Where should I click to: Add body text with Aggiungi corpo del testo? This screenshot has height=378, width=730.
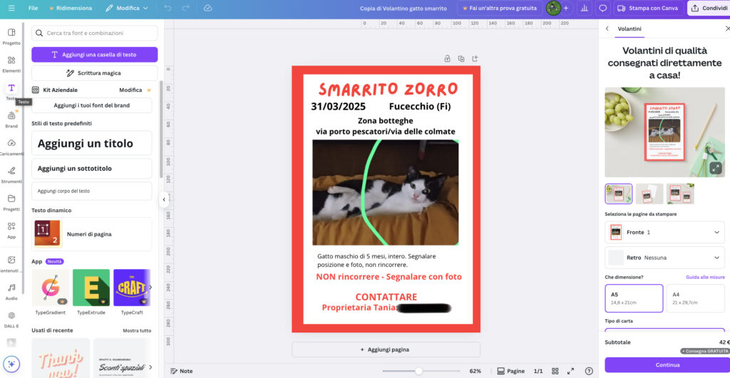tap(92, 191)
